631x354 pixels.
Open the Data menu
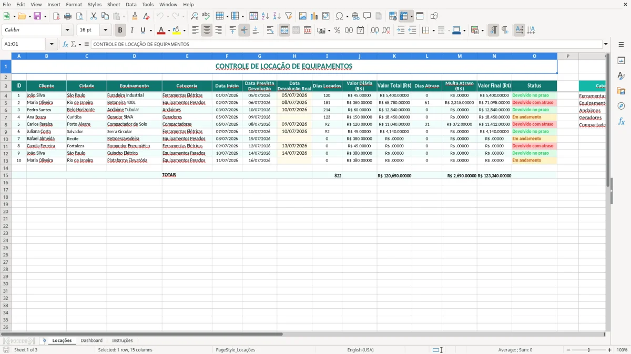point(131,4)
